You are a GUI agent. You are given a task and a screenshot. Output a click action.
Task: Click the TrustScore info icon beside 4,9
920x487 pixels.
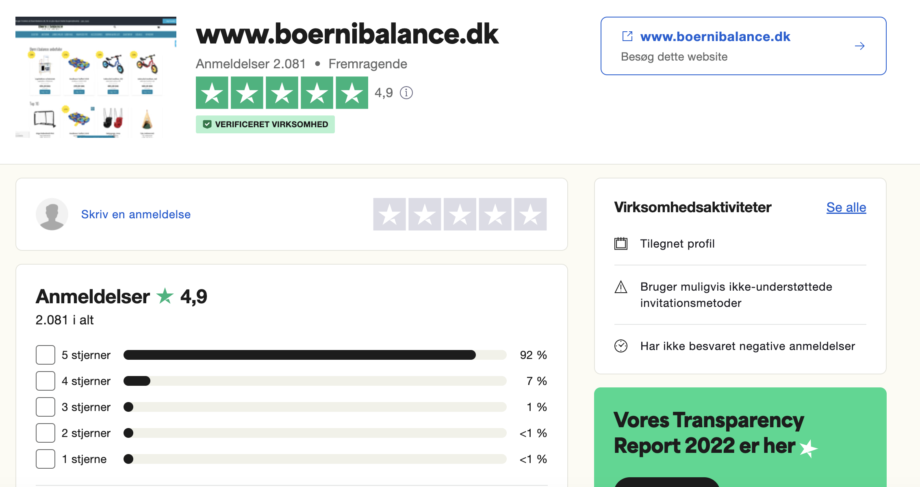click(406, 93)
